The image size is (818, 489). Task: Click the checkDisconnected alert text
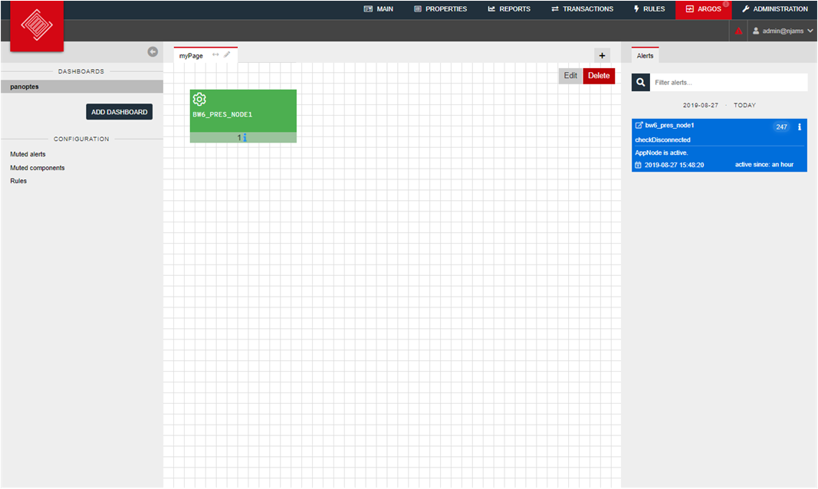click(x=662, y=139)
